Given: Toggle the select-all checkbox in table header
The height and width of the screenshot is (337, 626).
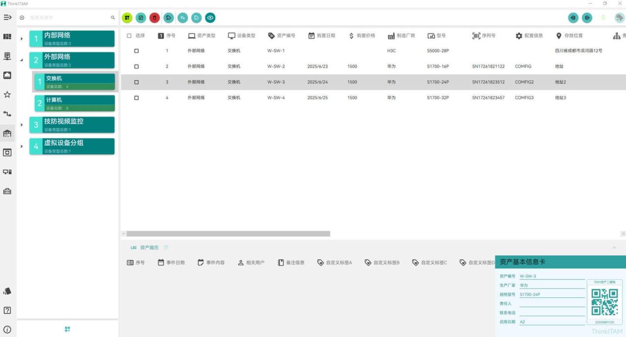Looking at the screenshot, I should 129,36.
